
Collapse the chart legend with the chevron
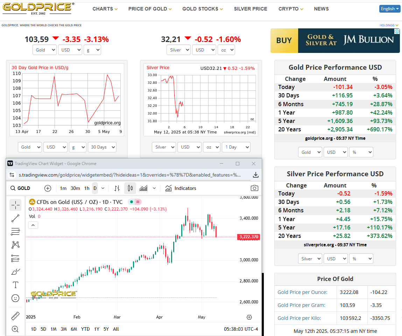tap(33, 225)
